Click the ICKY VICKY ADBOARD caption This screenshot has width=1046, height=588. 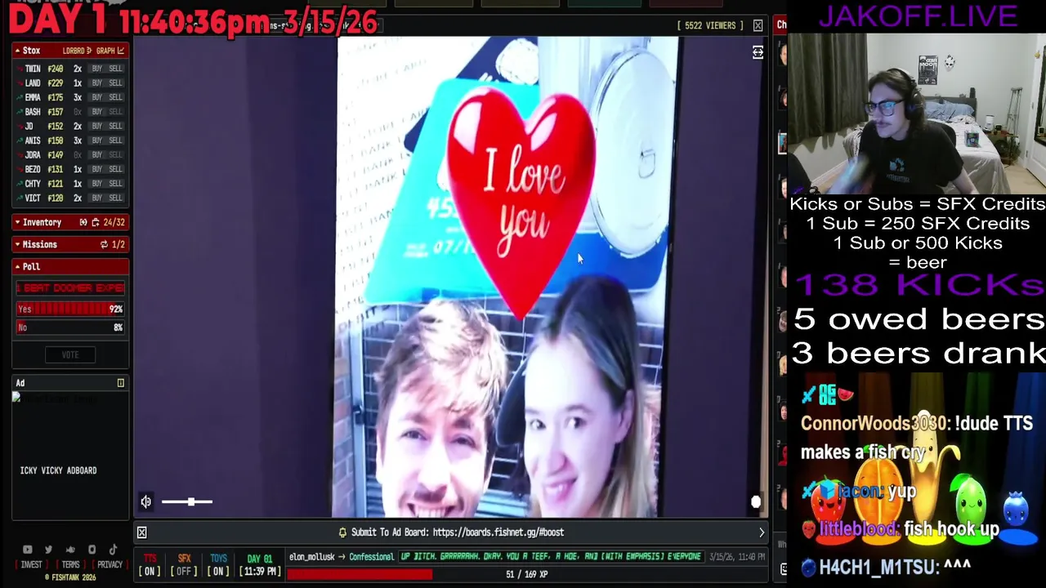click(x=58, y=470)
